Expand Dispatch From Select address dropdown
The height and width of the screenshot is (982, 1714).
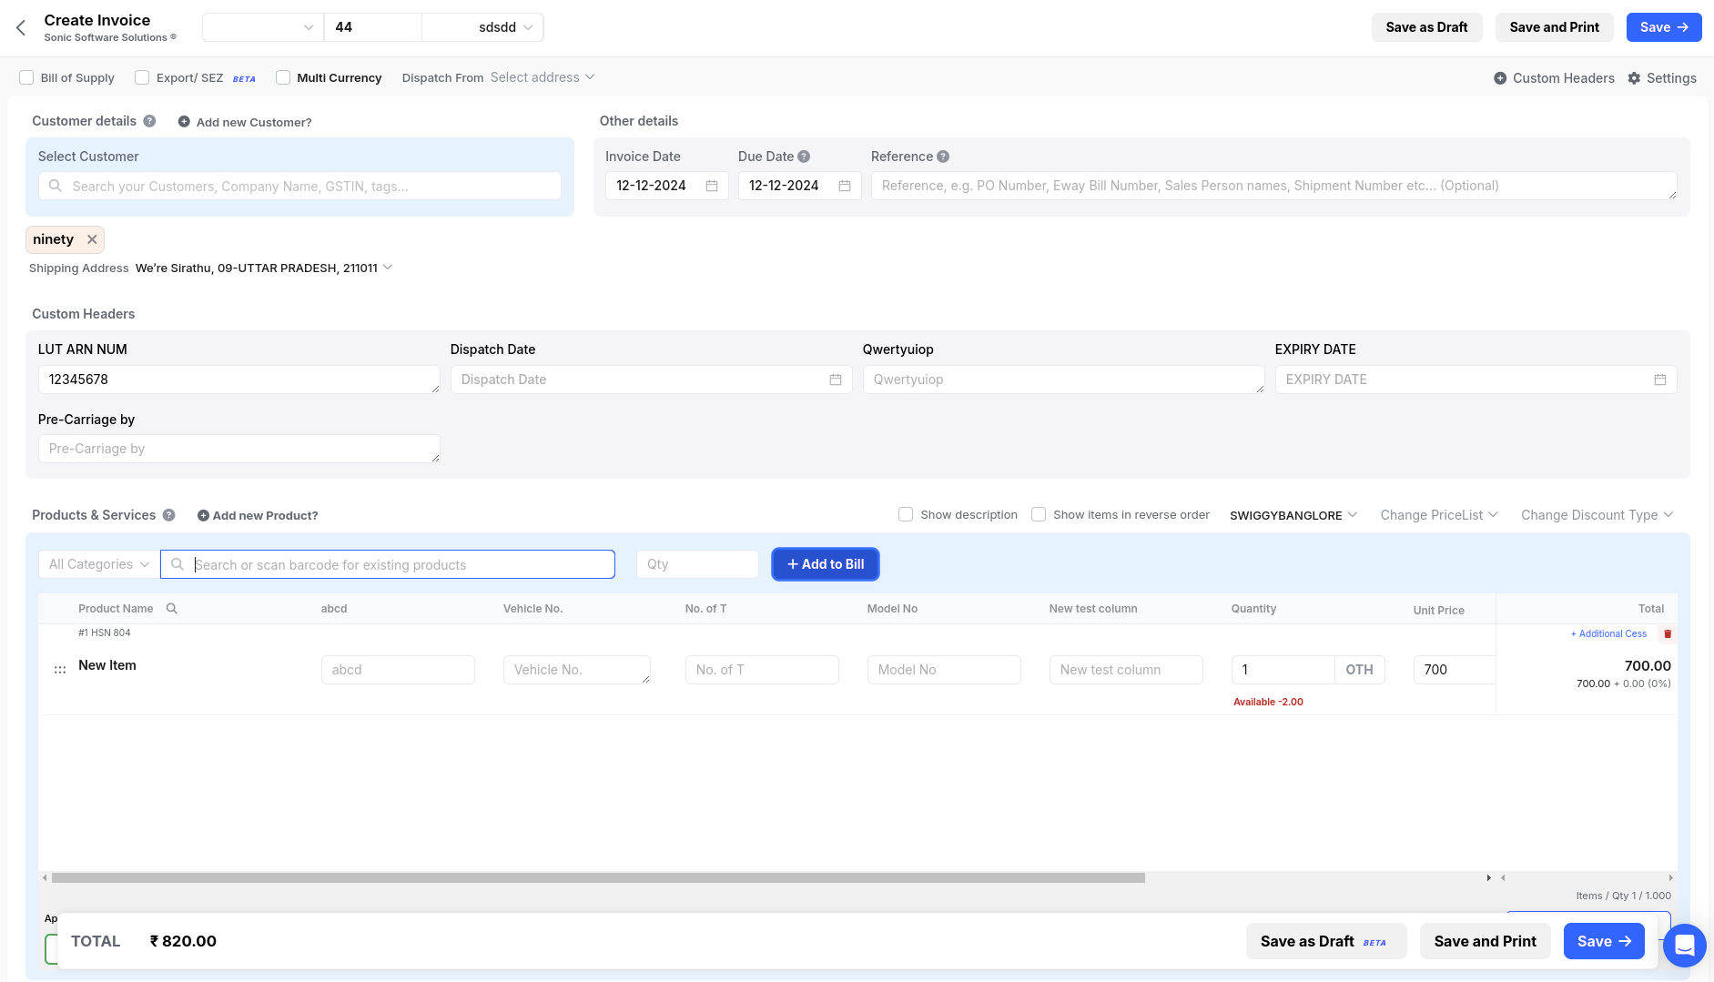coord(543,77)
